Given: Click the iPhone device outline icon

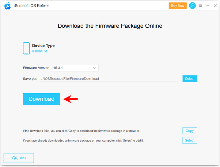Looking at the screenshot, I should (x=26, y=48).
